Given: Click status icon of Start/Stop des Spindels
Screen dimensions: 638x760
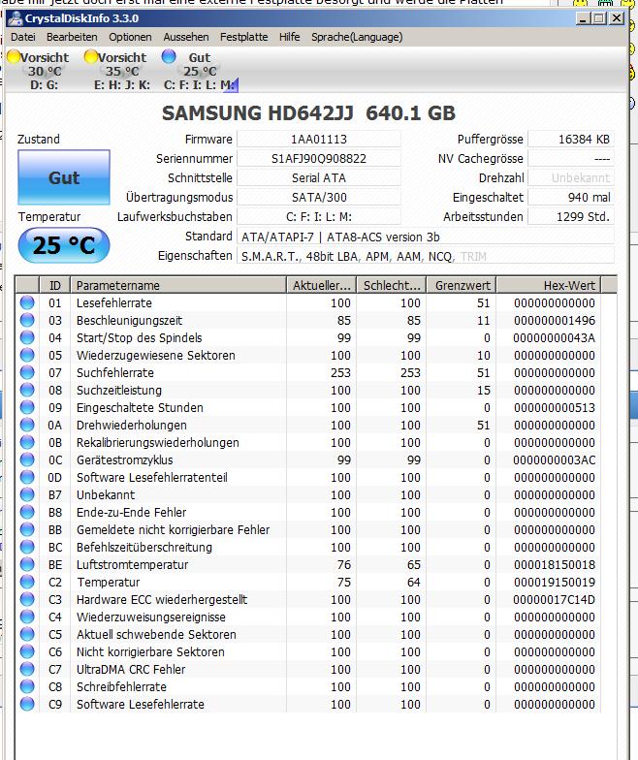Looking at the screenshot, I should click(27, 337).
